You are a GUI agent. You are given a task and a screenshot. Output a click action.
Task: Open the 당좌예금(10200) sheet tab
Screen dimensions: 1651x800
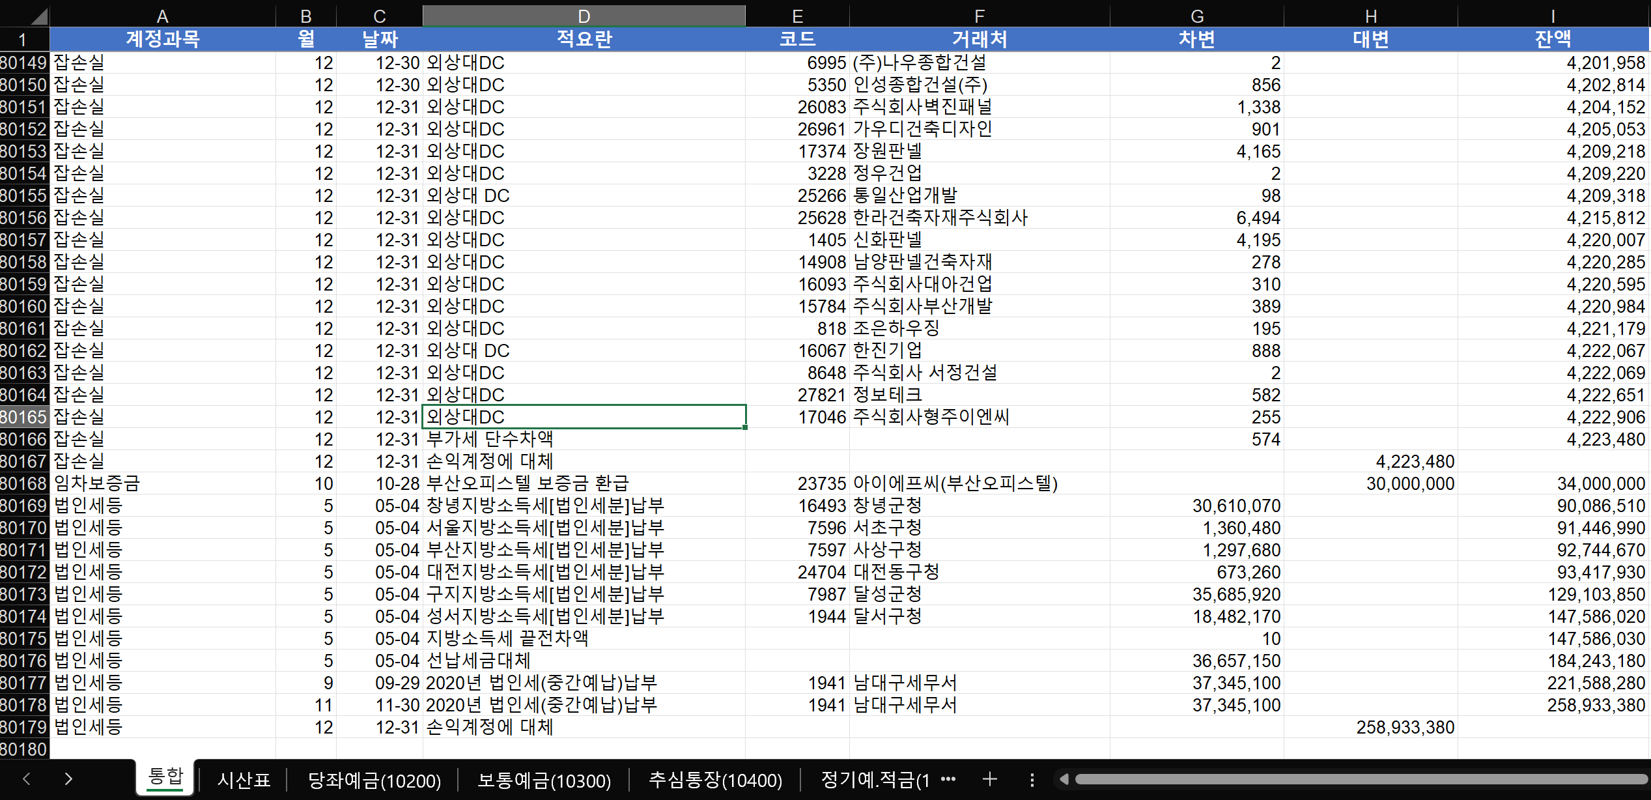point(374,780)
